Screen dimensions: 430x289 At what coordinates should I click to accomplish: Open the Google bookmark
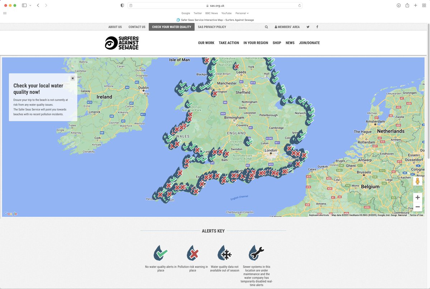(x=186, y=13)
